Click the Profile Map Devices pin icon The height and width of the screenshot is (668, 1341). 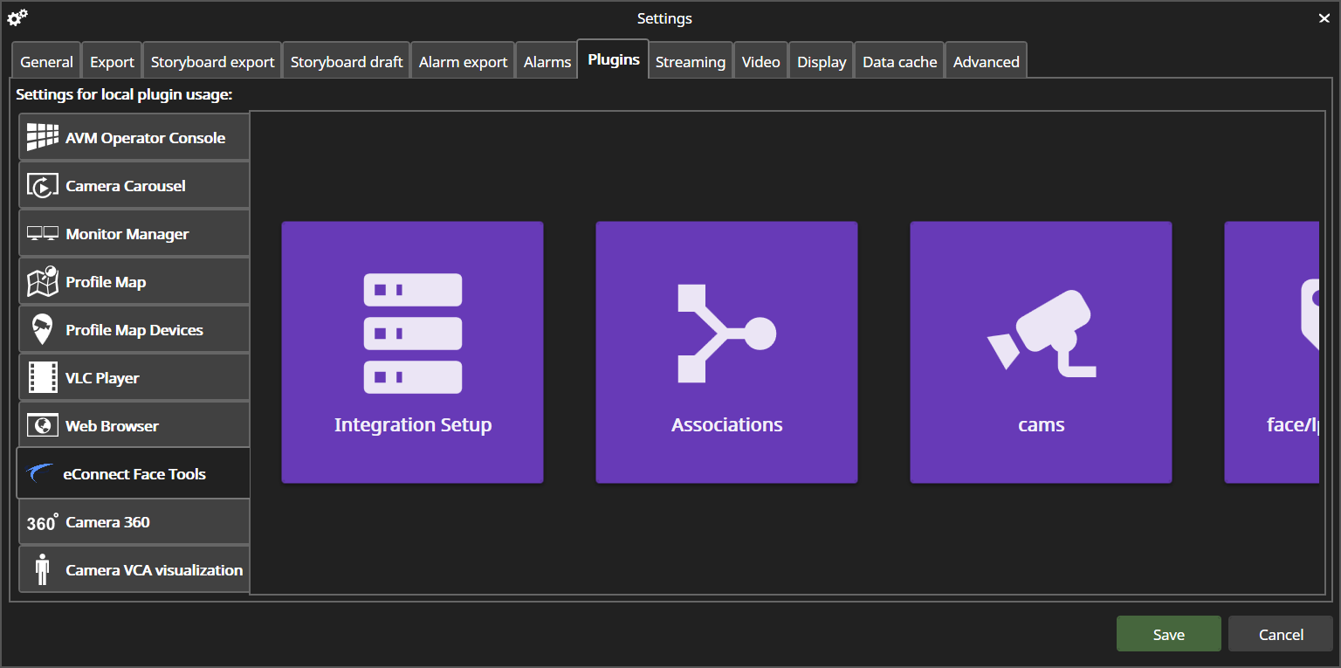[x=41, y=329]
